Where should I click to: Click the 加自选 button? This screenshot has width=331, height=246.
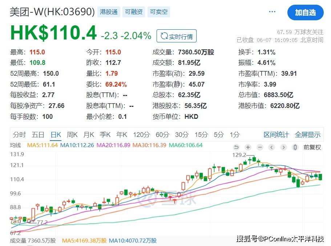click(x=305, y=13)
